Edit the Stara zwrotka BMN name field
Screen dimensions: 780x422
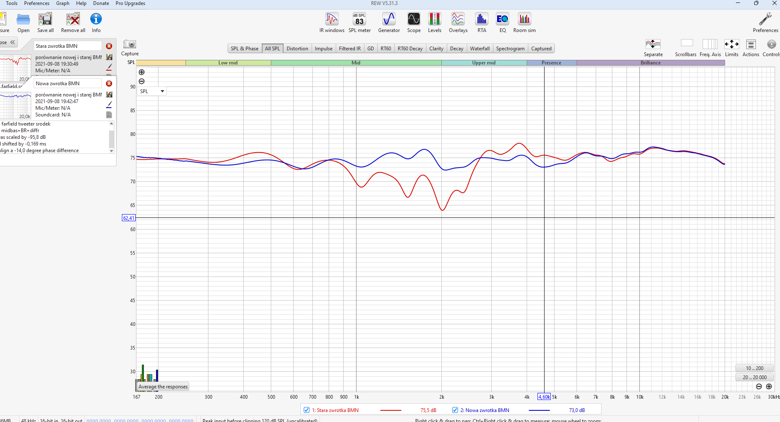(x=68, y=46)
